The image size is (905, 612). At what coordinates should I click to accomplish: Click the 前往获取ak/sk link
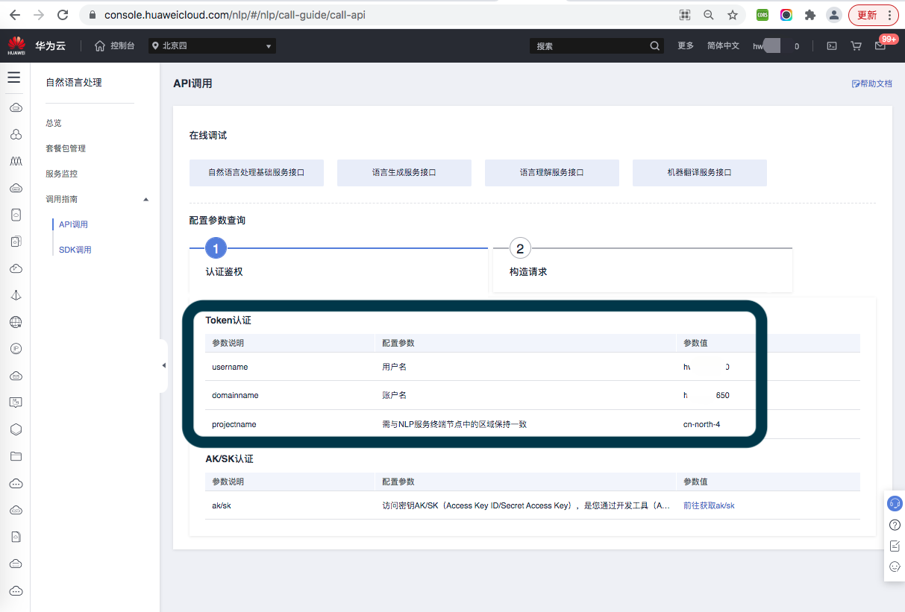[708, 505]
